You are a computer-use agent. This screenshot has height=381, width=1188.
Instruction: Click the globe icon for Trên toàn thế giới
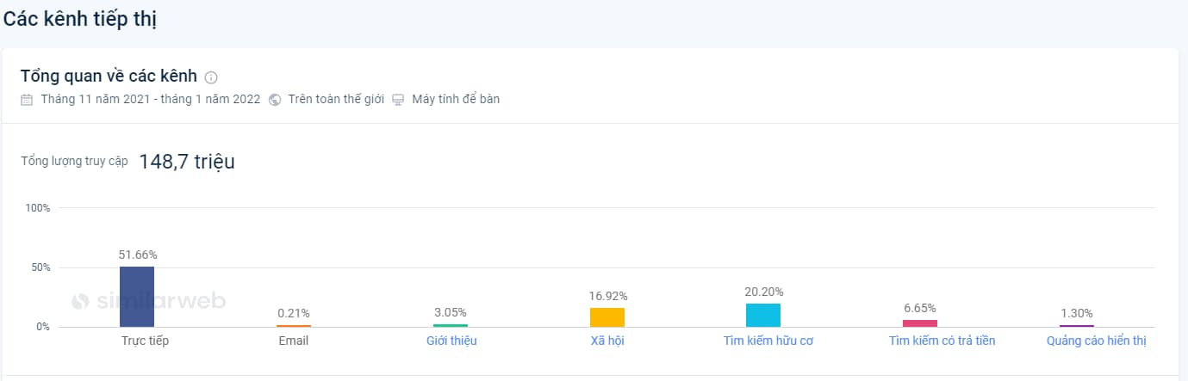(x=275, y=99)
